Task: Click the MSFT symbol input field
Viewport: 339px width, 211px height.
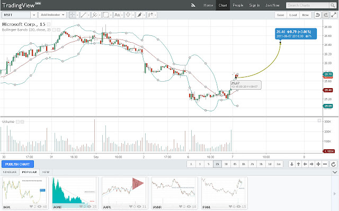Action: (x=16, y=15)
